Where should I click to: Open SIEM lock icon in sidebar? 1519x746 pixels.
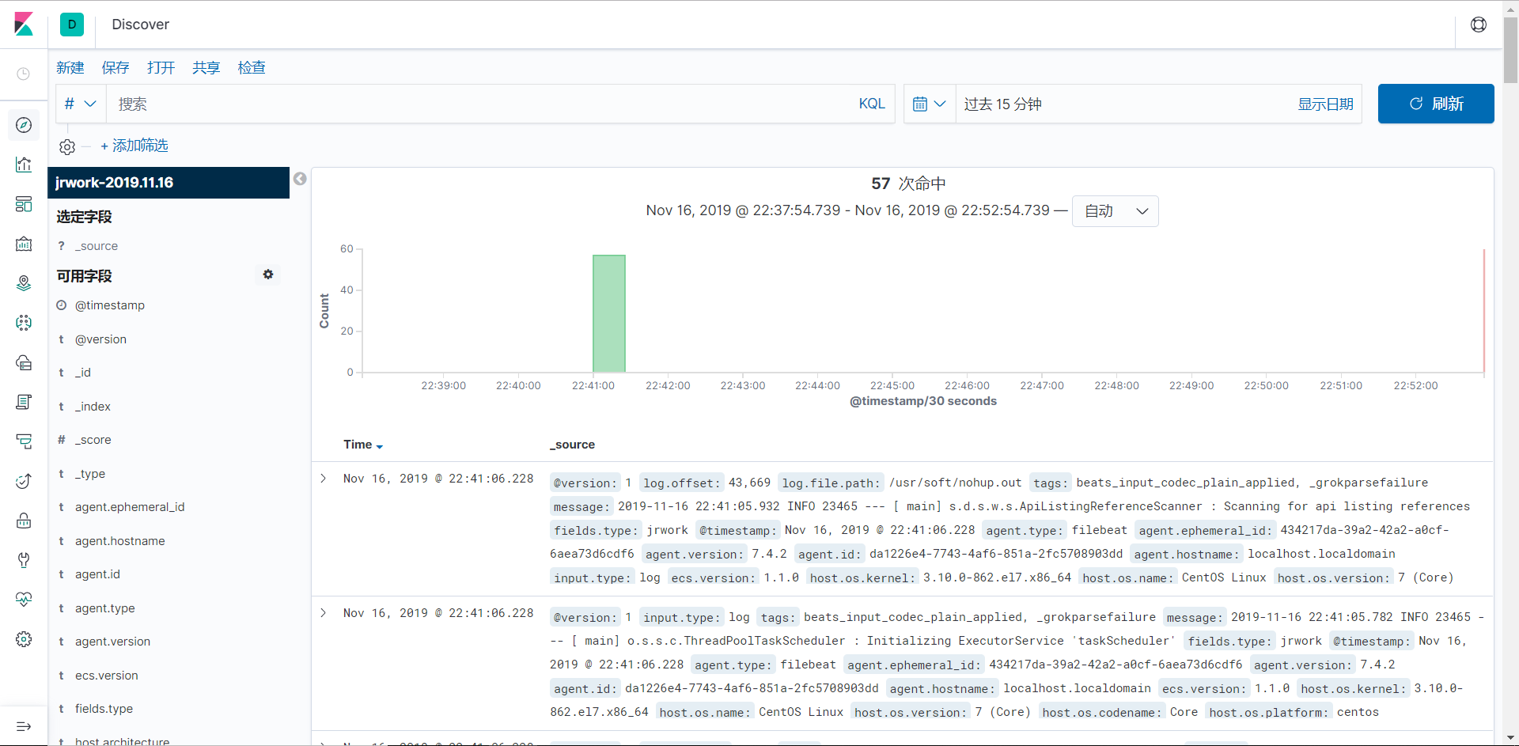24,521
